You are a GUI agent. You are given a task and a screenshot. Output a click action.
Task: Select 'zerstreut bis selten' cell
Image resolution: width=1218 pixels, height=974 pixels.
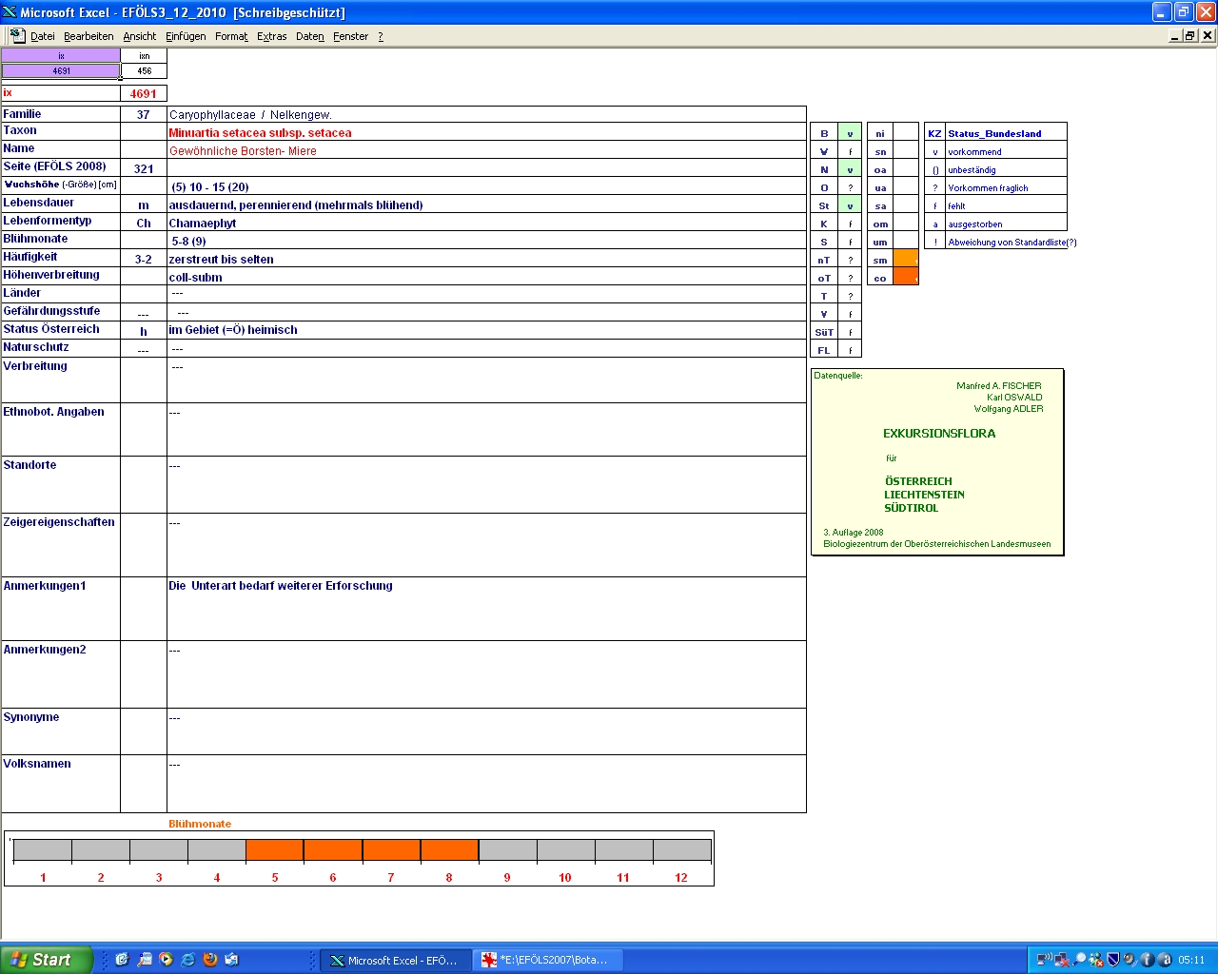click(x=486, y=259)
